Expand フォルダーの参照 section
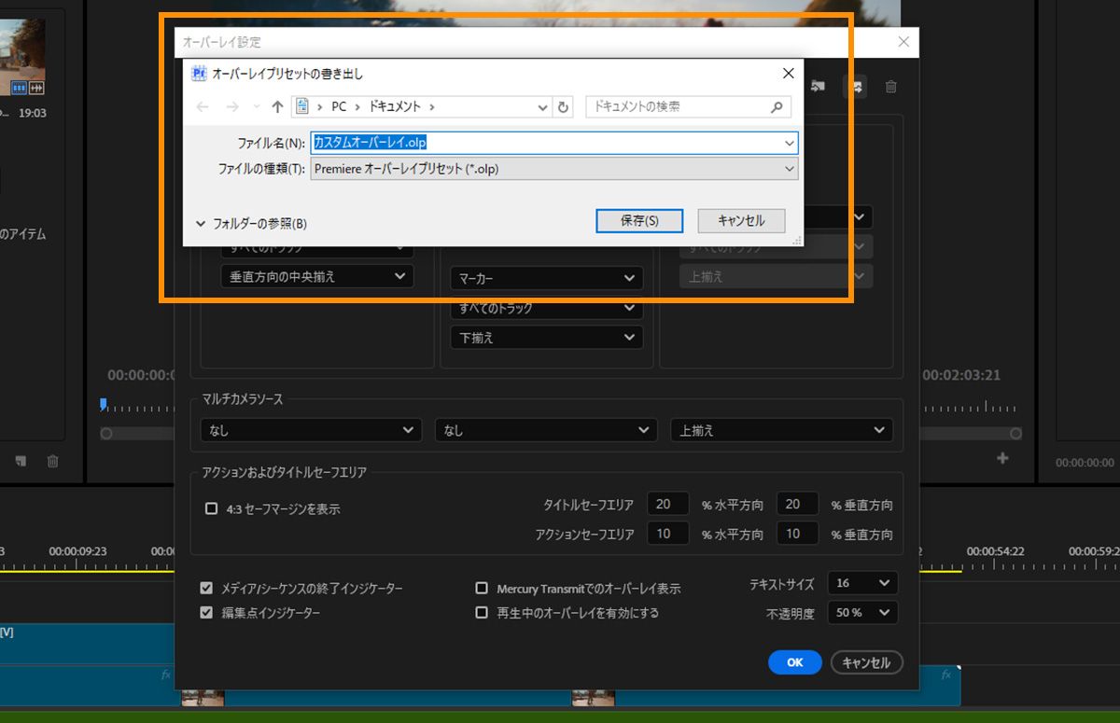The height and width of the screenshot is (723, 1120). click(252, 224)
